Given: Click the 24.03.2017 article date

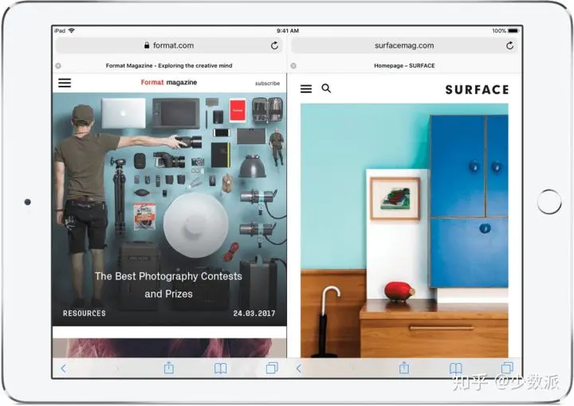Looking at the screenshot, I should (254, 313).
